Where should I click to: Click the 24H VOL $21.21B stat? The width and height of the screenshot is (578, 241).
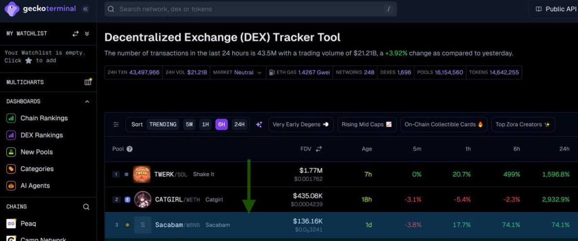point(186,72)
